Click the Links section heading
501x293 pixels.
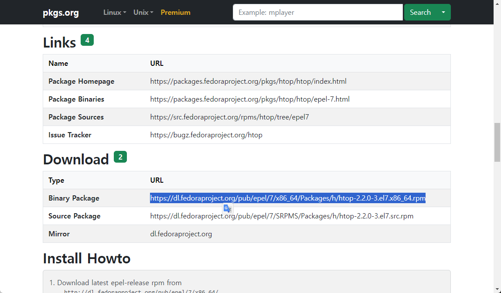[x=59, y=42]
